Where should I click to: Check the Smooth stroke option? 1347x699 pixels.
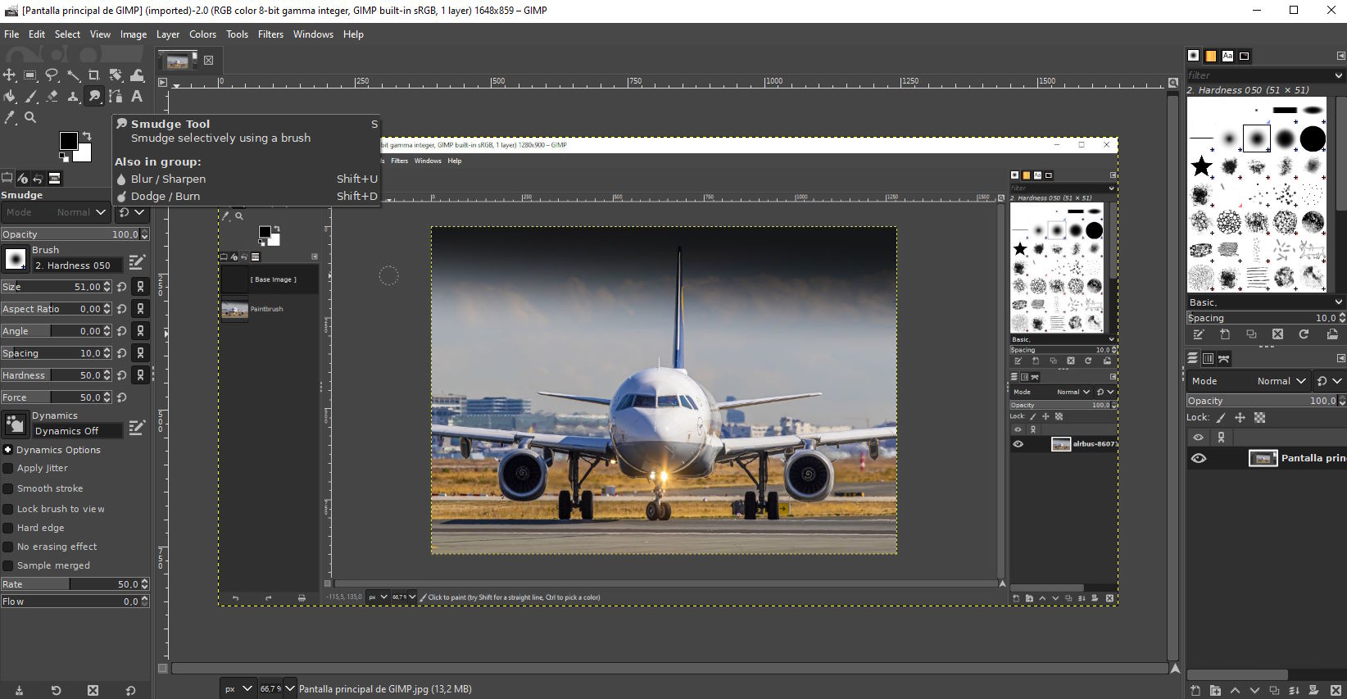8,488
